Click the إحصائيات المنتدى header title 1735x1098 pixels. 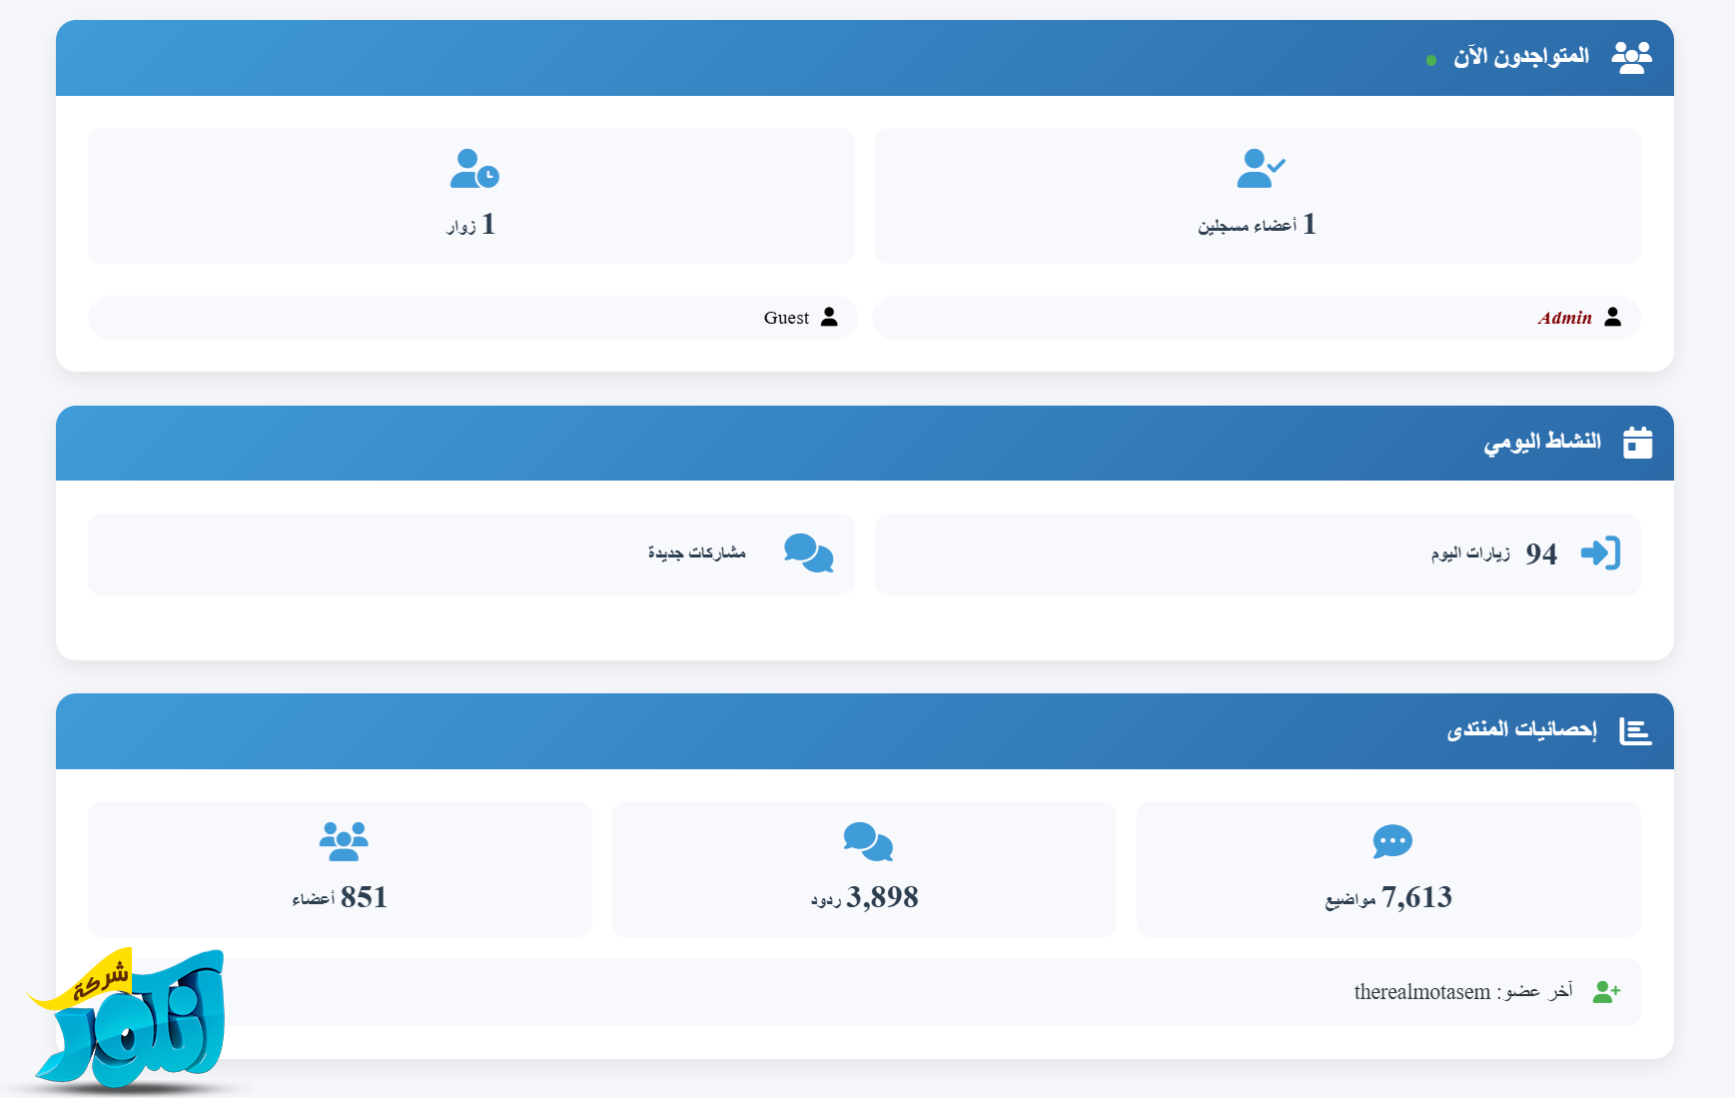click(x=1521, y=730)
